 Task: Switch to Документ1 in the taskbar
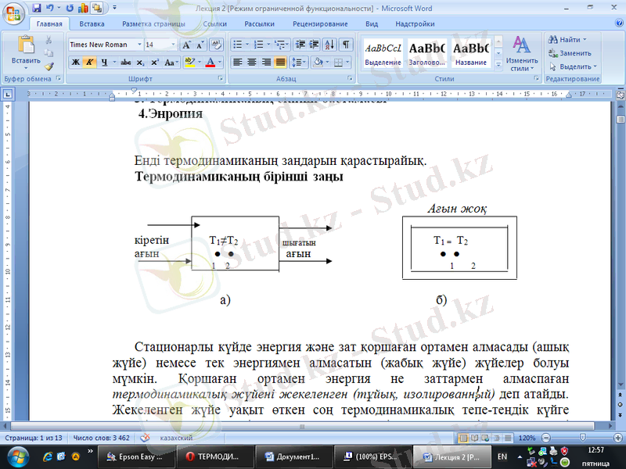click(x=292, y=456)
